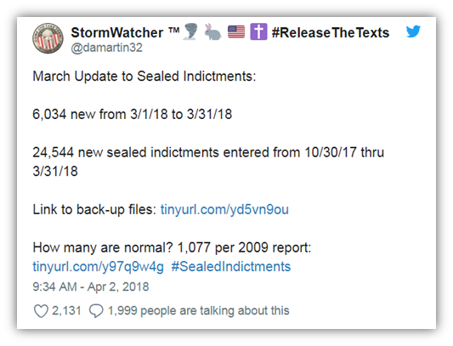The height and width of the screenshot is (346, 453).
Task: Click the American flag emoji
Action: coord(236,31)
